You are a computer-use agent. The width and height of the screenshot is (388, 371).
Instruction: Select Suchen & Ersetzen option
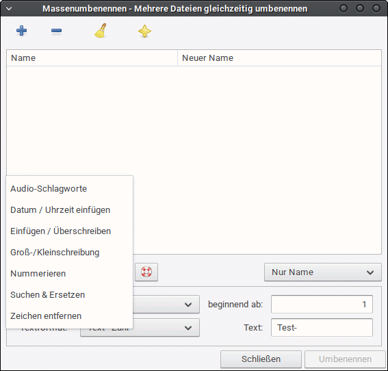[x=69, y=295]
